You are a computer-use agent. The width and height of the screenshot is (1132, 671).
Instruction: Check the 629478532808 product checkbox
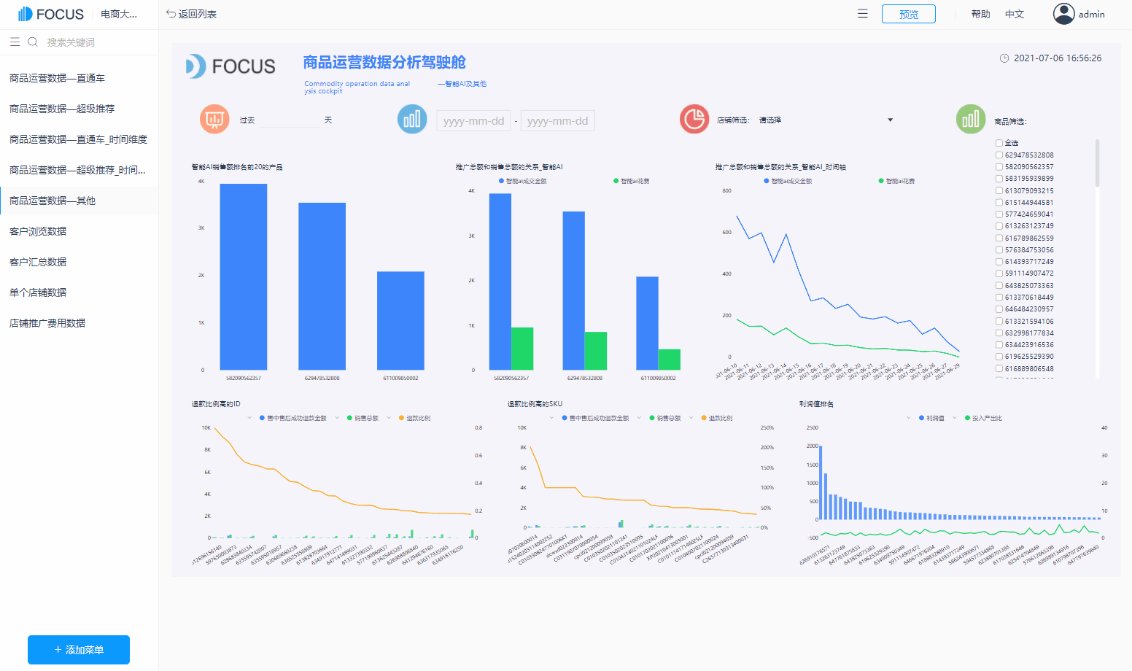pos(999,154)
